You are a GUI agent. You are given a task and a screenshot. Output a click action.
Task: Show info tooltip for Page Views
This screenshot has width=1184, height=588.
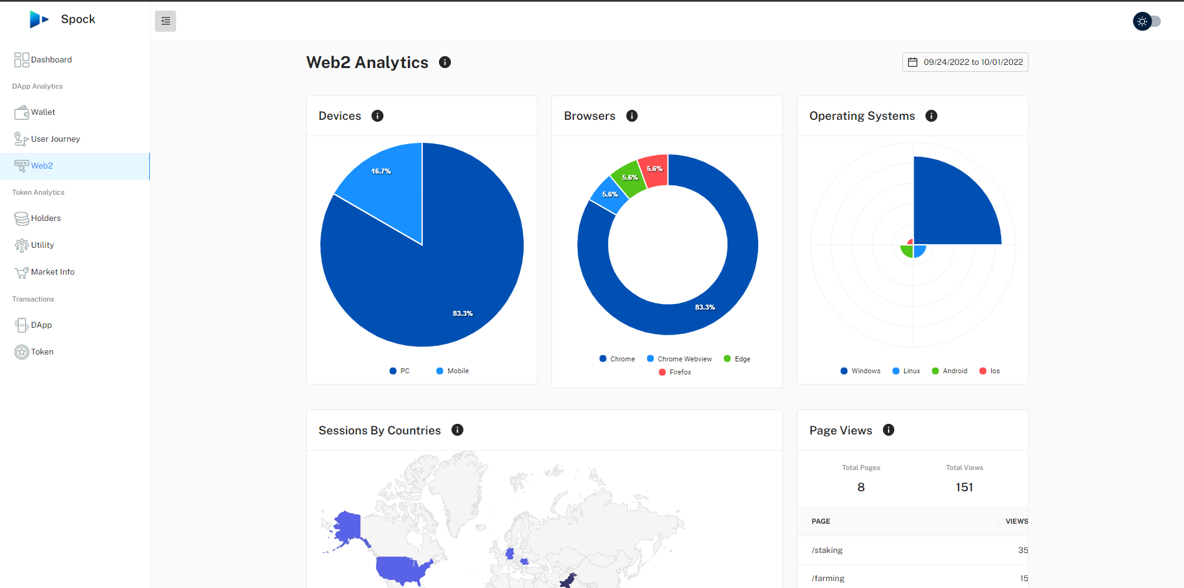(x=889, y=430)
